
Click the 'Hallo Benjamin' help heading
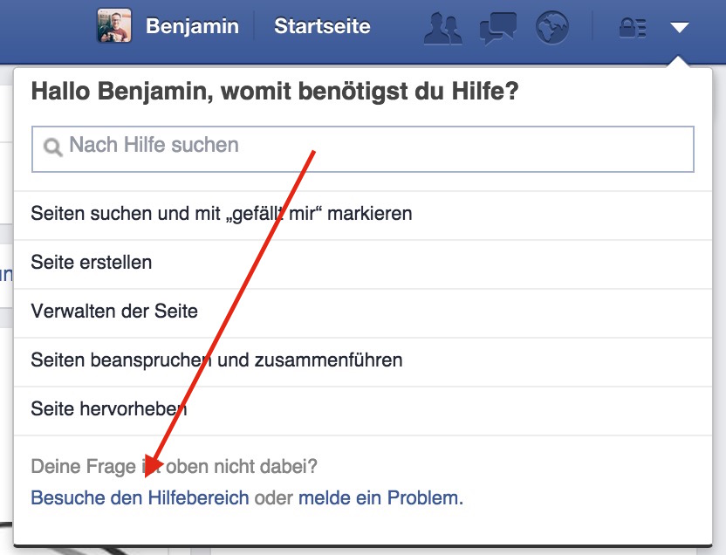pyautogui.click(x=275, y=92)
